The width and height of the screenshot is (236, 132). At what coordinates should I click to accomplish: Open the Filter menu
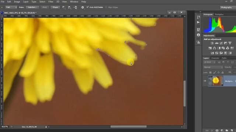click(x=51, y=2)
